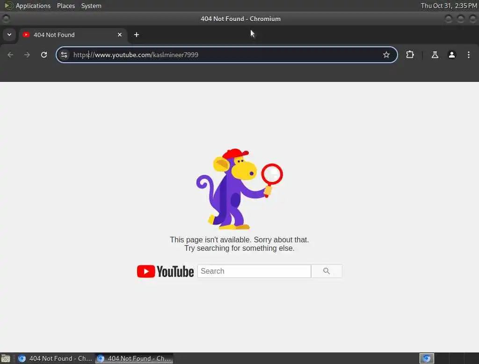Open Chrome Labs flask icon

(x=435, y=55)
